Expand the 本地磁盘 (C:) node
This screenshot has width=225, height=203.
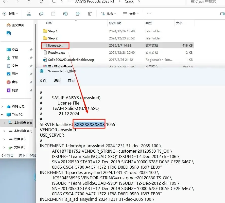coord(4,123)
